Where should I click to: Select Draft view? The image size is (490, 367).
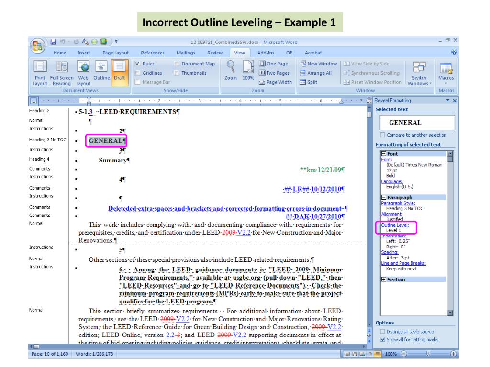pos(119,73)
